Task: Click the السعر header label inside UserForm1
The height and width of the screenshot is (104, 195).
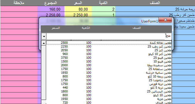Action: [x=56, y=28]
